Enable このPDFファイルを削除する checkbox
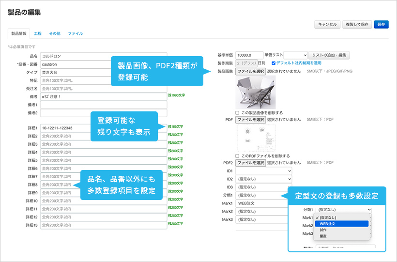 click(237, 156)
